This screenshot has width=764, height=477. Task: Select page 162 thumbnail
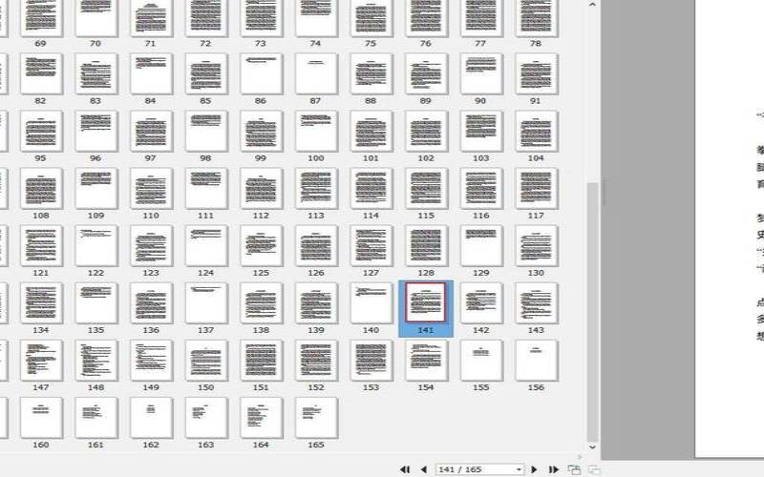tap(151, 418)
